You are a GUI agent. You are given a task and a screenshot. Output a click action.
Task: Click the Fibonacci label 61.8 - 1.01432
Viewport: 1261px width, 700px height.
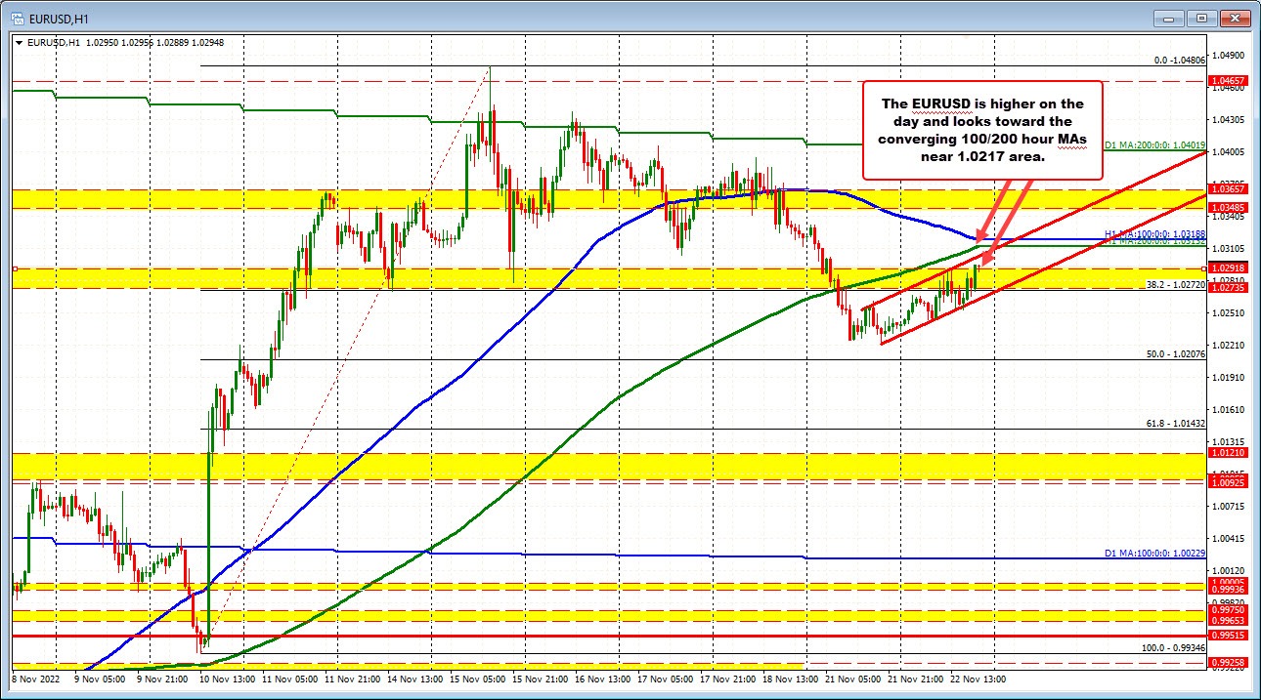[x=1175, y=424]
